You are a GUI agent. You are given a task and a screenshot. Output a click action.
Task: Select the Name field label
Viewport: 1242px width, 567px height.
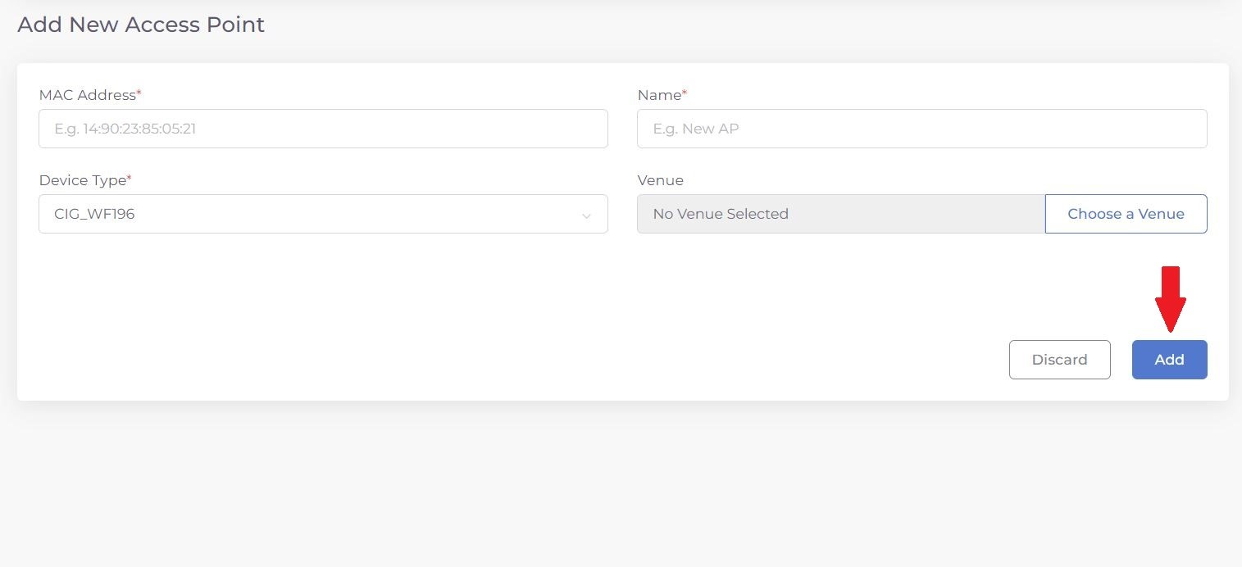658,95
